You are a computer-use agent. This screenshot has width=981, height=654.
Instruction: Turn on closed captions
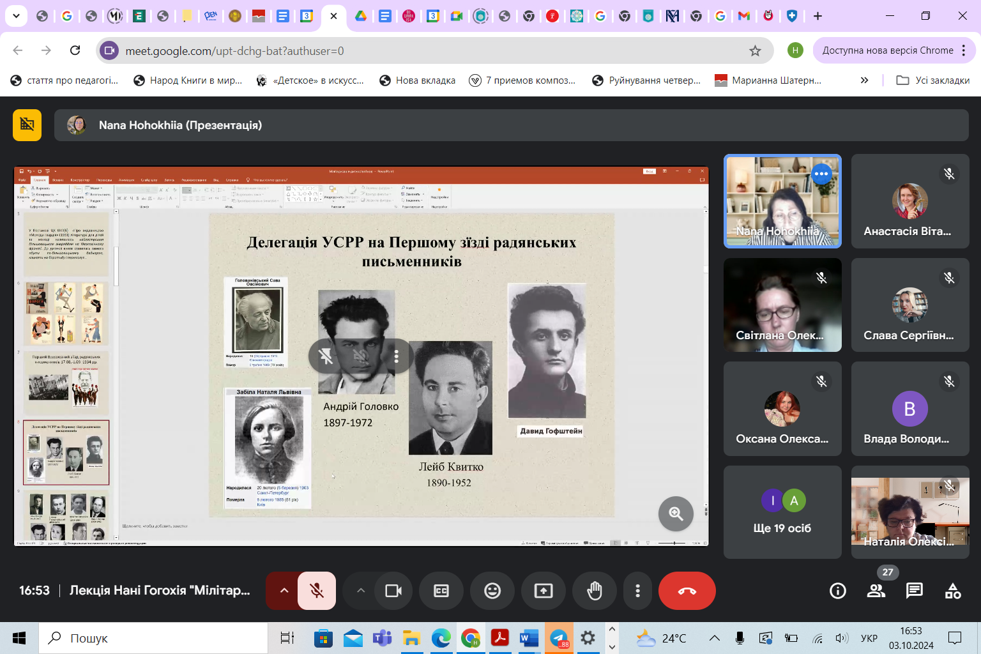[441, 591]
